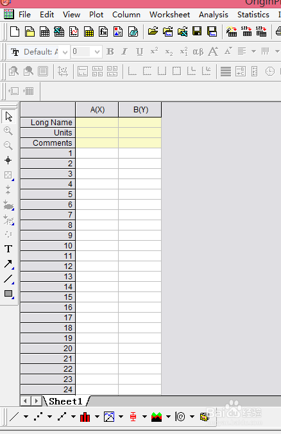Click the Save Project floppy icon
The width and height of the screenshot is (281, 434).
(x=197, y=31)
